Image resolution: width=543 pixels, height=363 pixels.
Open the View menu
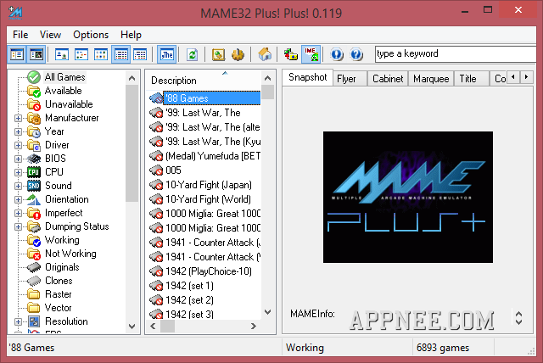pyautogui.click(x=50, y=35)
